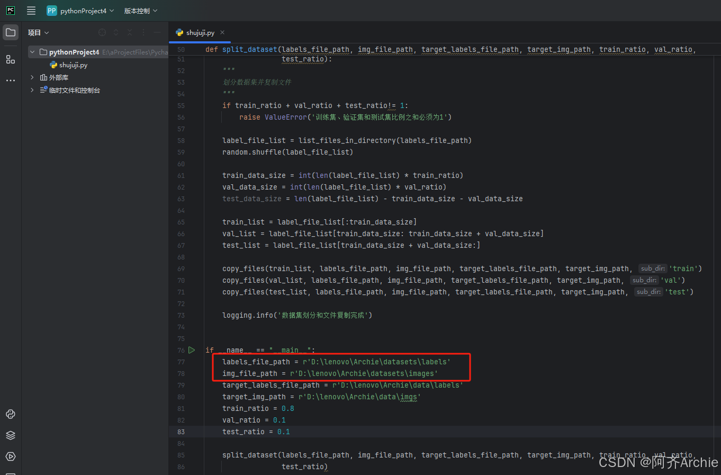Image resolution: width=721 pixels, height=475 pixels.
Task: Open the Project tool window folder icon
Action: coord(11,32)
